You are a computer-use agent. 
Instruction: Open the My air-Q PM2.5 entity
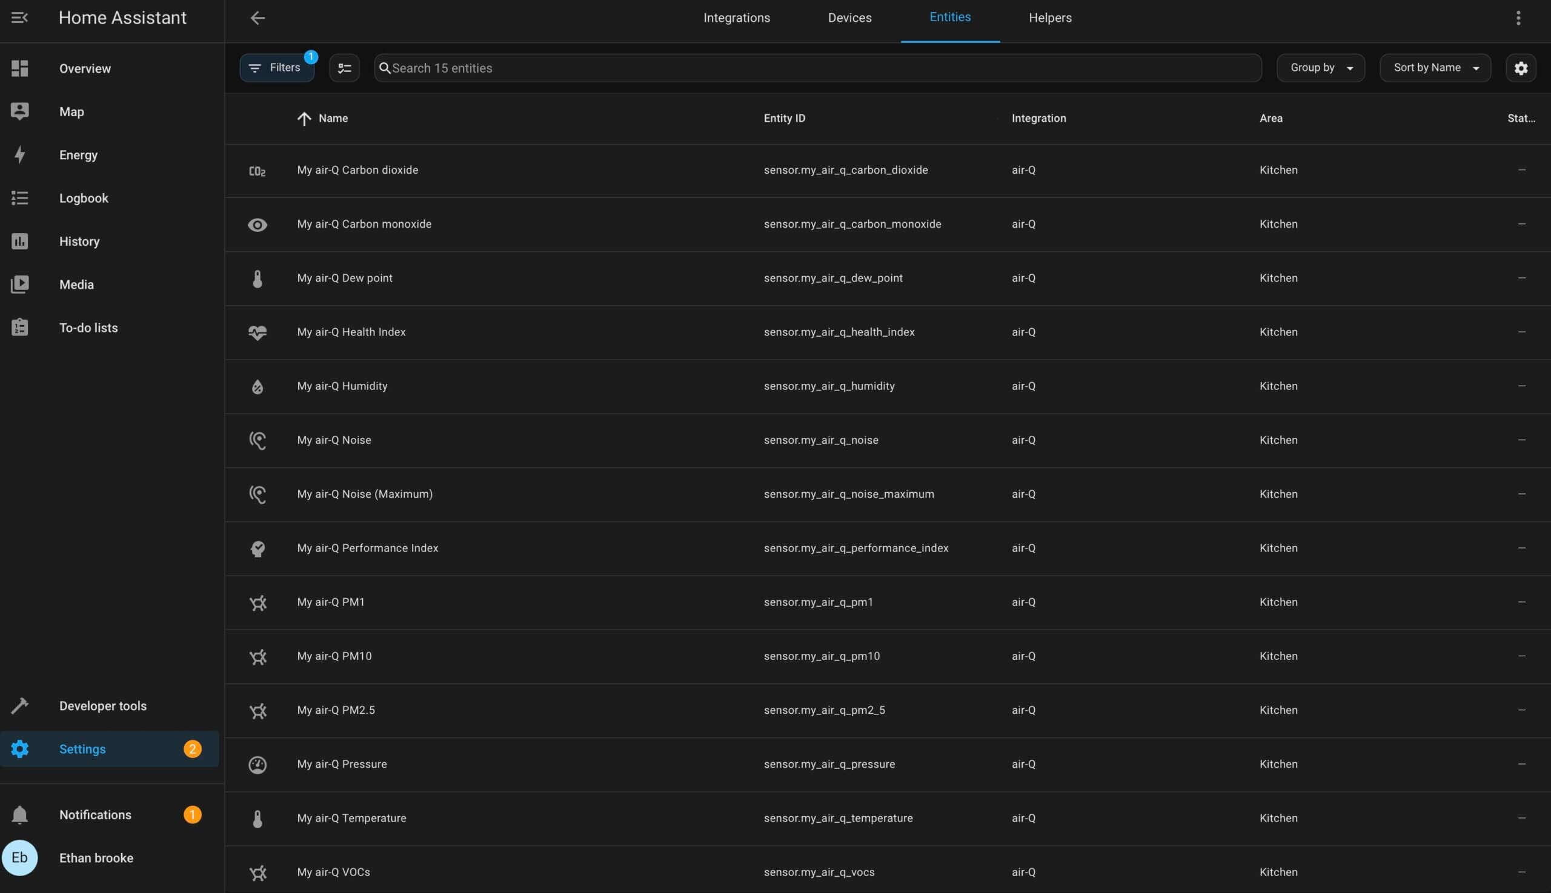point(336,710)
